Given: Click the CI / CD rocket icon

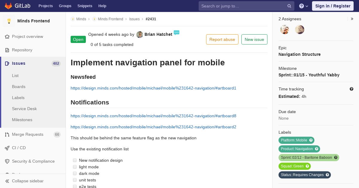Looking at the screenshot, I should pyautogui.click(x=7, y=148).
